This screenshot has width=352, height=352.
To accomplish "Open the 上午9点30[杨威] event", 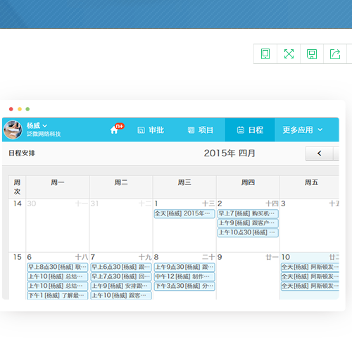I will [184, 267].
